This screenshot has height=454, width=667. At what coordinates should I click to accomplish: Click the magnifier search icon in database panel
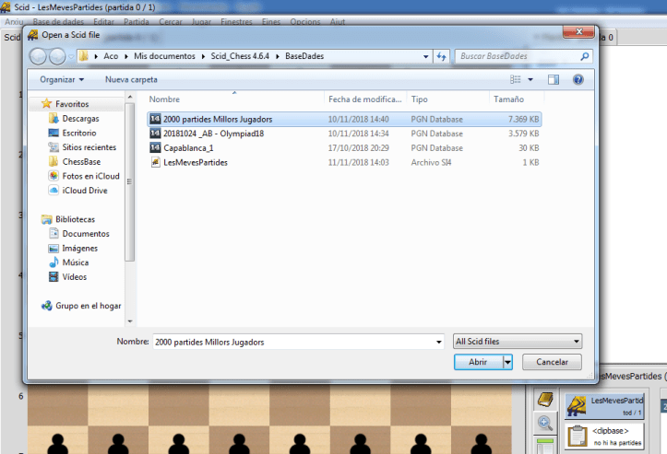pyautogui.click(x=545, y=423)
